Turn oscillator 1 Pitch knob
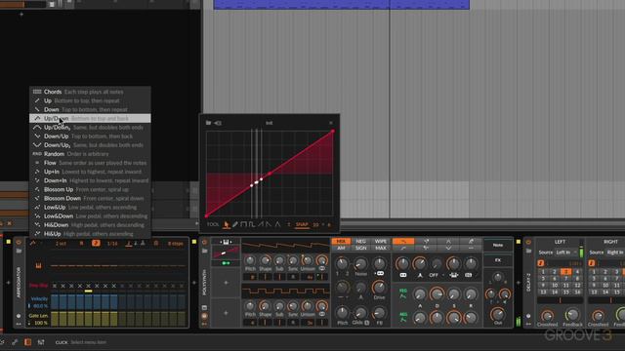 click(x=250, y=260)
